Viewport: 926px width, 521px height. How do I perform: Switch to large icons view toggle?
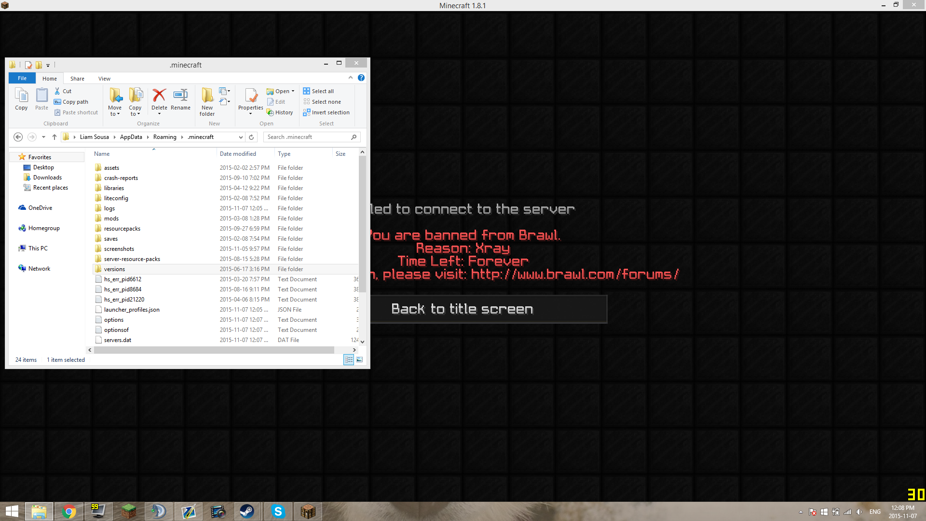359,360
